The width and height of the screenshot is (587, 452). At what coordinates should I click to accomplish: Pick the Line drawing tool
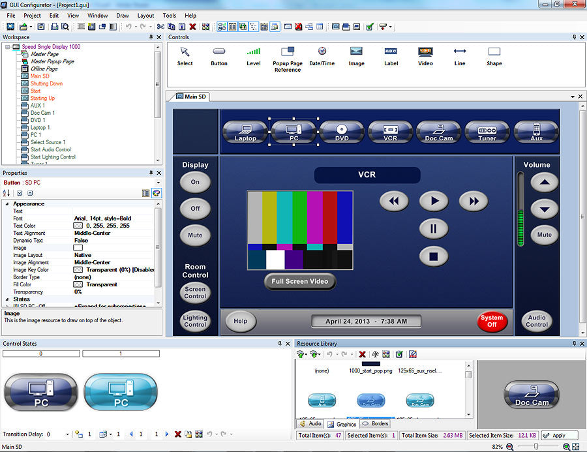click(x=460, y=57)
